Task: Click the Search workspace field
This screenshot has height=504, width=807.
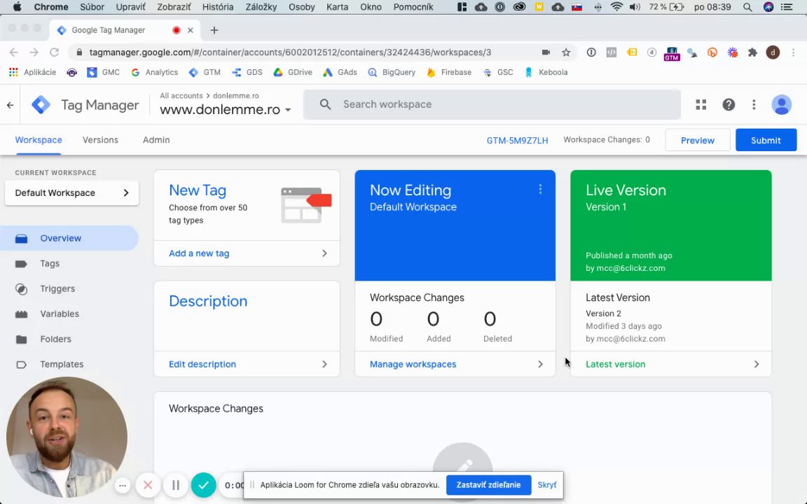Action: 492,104
